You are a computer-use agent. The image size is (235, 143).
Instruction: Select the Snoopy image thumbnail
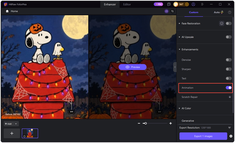(x=30, y=133)
